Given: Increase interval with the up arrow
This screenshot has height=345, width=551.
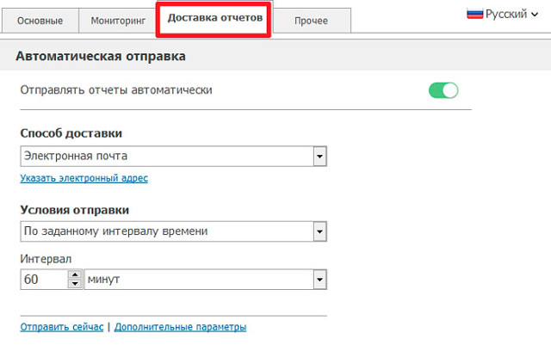Looking at the screenshot, I should coord(74,275).
